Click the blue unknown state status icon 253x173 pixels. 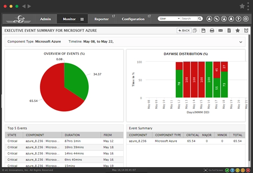pos(232,170)
